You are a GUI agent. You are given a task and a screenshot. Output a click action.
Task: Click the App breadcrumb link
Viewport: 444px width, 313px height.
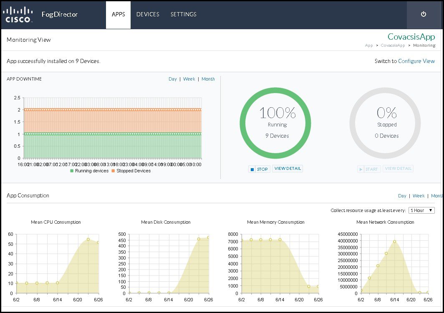(x=369, y=45)
